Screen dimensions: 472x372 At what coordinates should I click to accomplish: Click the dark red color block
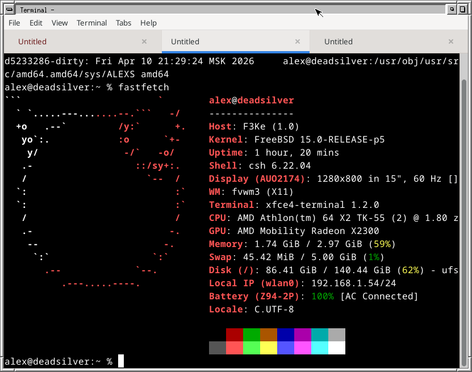[235, 335]
